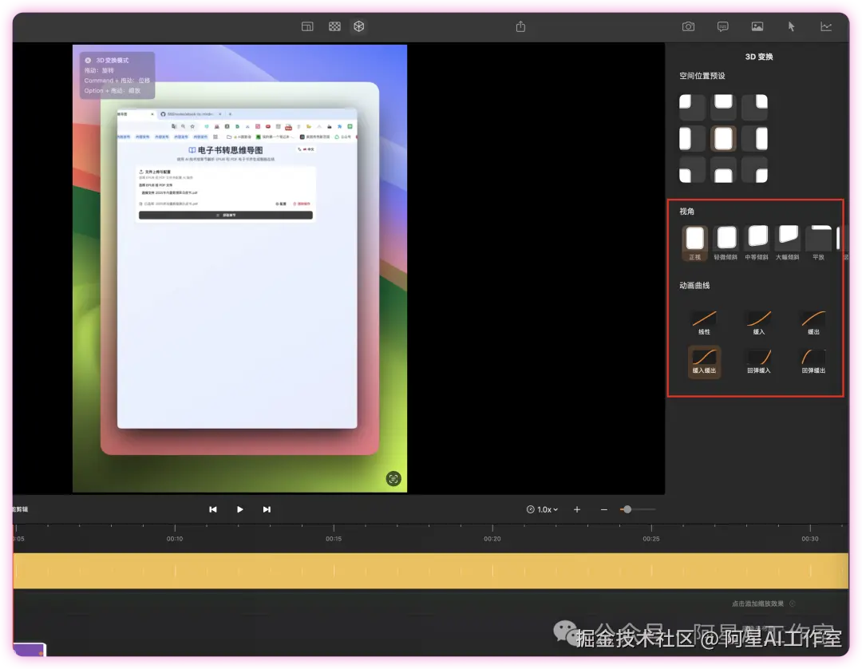Open the chart/curve icon in toolbar
This screenshot has height=669, width=862.
826,26
